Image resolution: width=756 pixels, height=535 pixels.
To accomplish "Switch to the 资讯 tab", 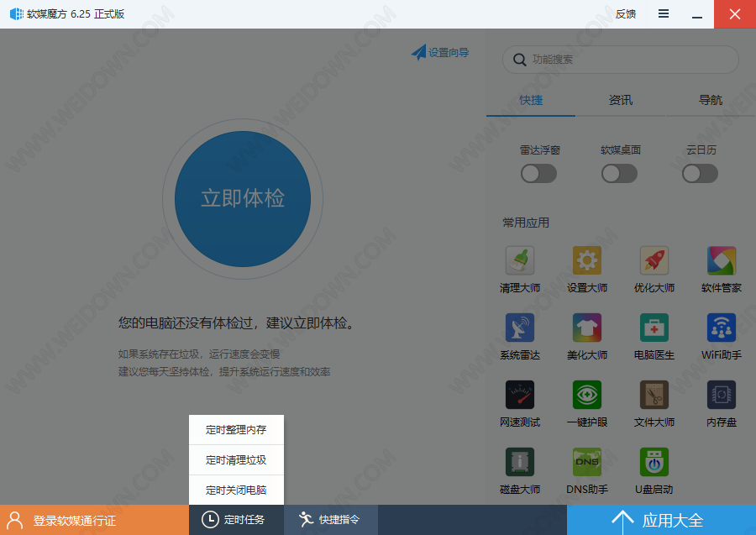I will pyautogui.click(x=621, y=100).
